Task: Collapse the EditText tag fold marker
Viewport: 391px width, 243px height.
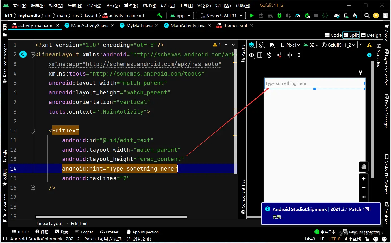Action: click(x=33, y=131)
